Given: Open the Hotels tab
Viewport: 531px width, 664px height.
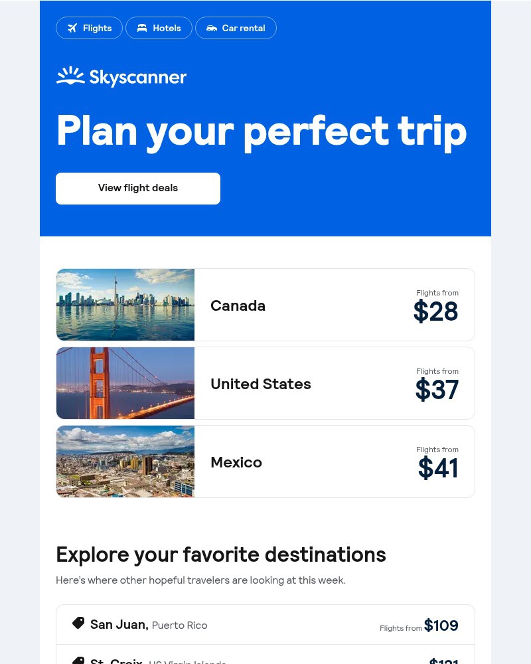Looking at the screenshot, I should (159, 28).
